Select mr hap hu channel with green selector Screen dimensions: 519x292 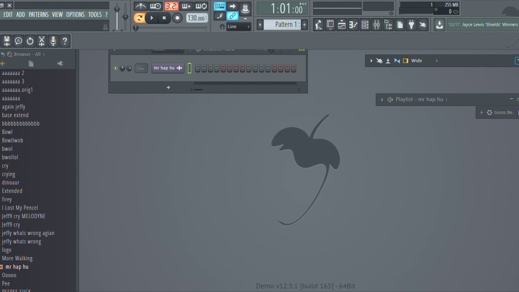coord(189,68)
